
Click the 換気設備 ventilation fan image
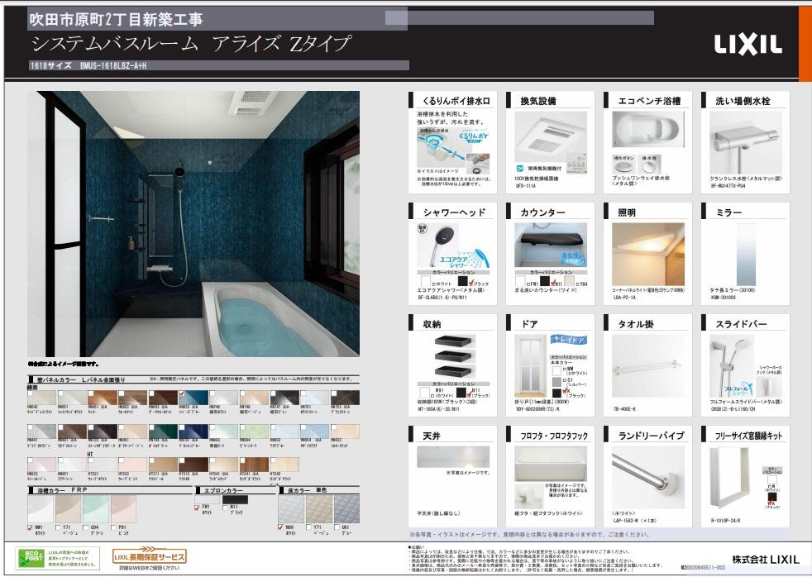click(551, 136)
